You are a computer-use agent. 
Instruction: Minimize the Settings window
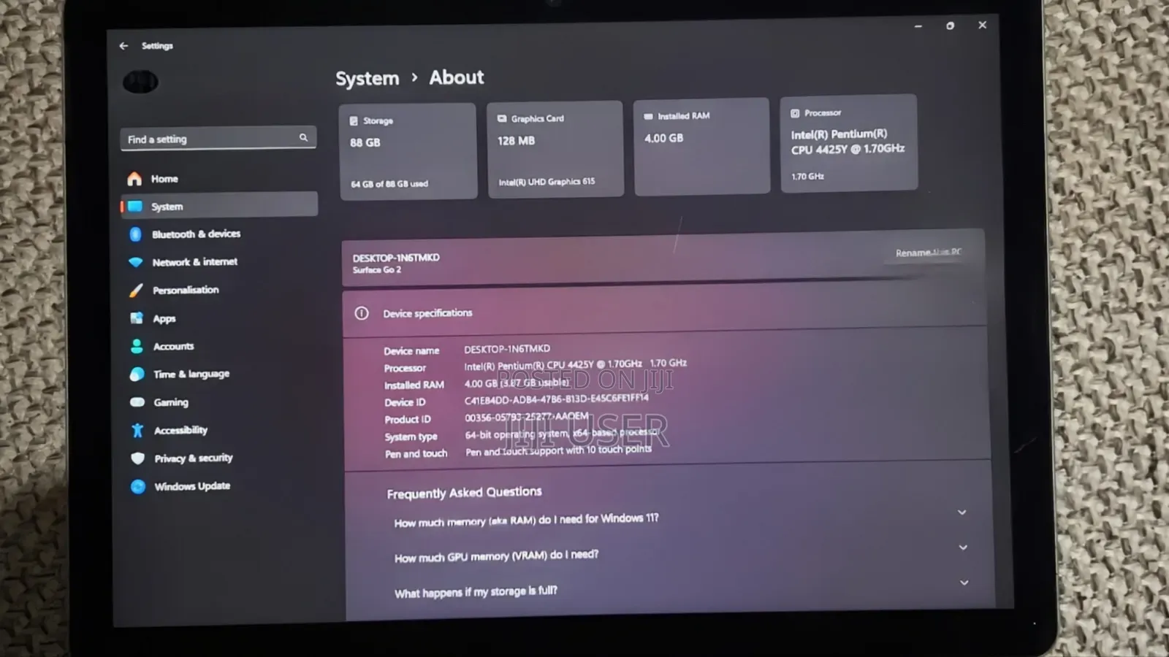[x=918, y=26]
